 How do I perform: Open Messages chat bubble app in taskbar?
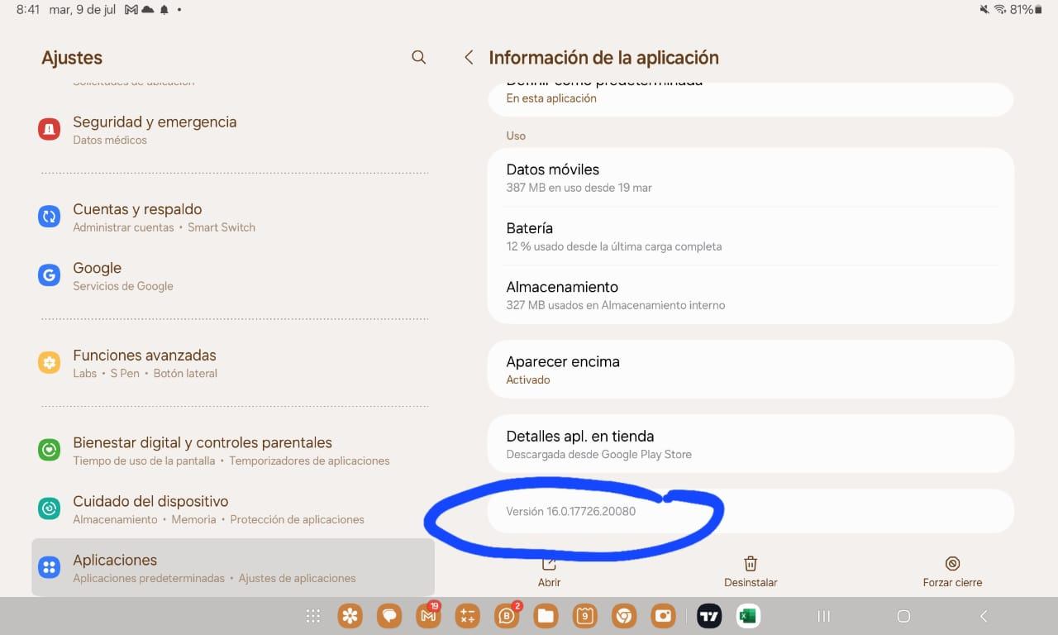coord(389,616)
